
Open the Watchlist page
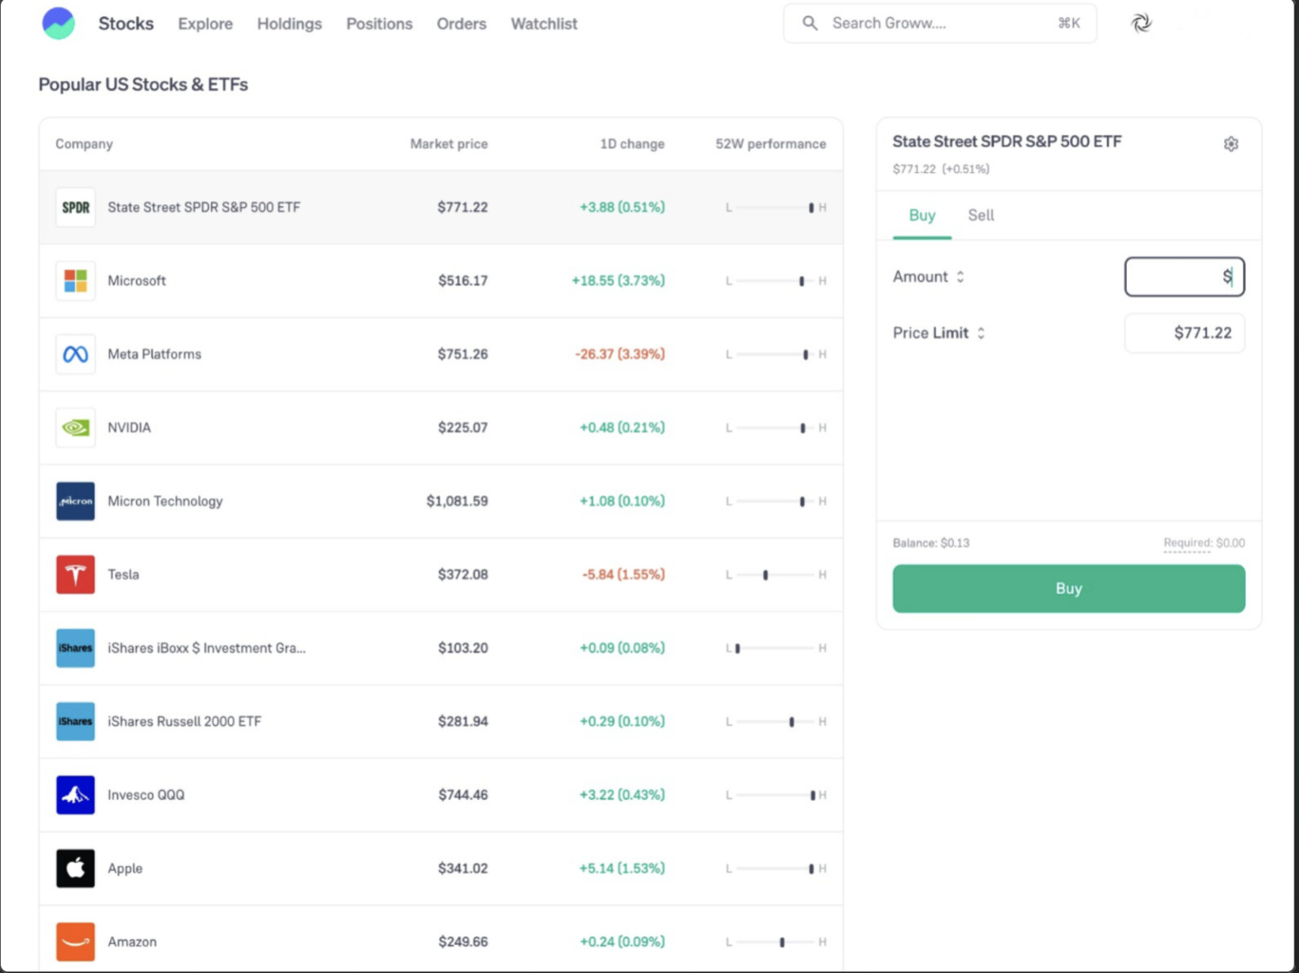544,24
